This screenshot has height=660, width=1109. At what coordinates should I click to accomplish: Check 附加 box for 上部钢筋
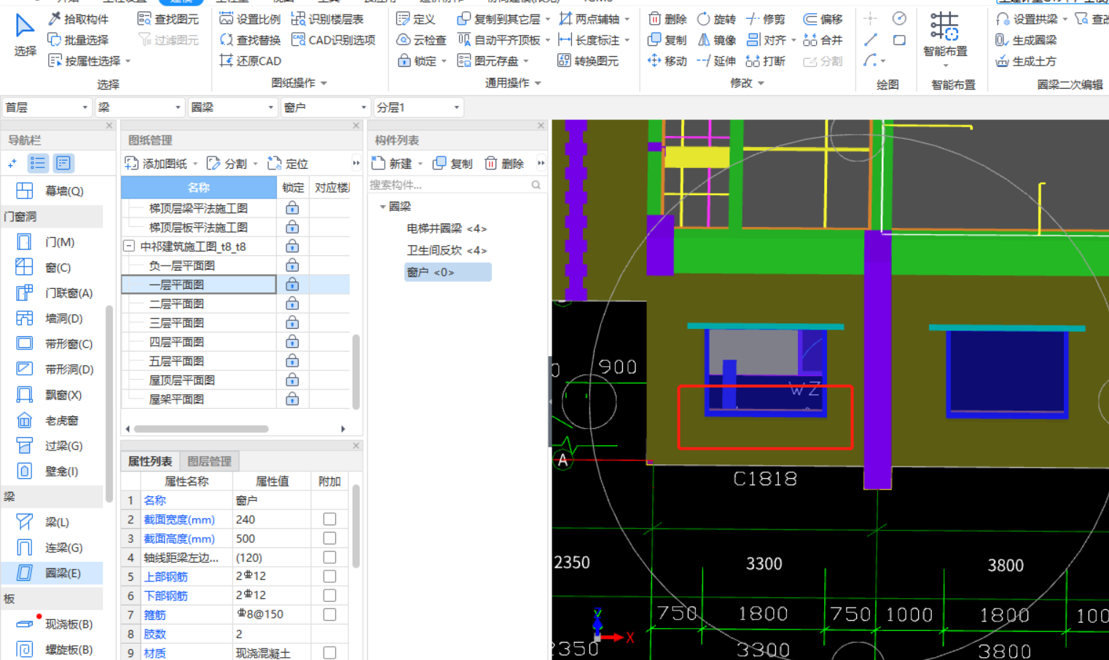point(329,576)
